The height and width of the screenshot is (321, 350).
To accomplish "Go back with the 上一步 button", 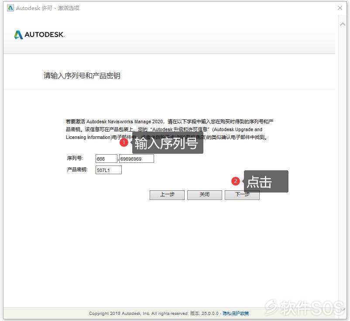I will [167, 195].
